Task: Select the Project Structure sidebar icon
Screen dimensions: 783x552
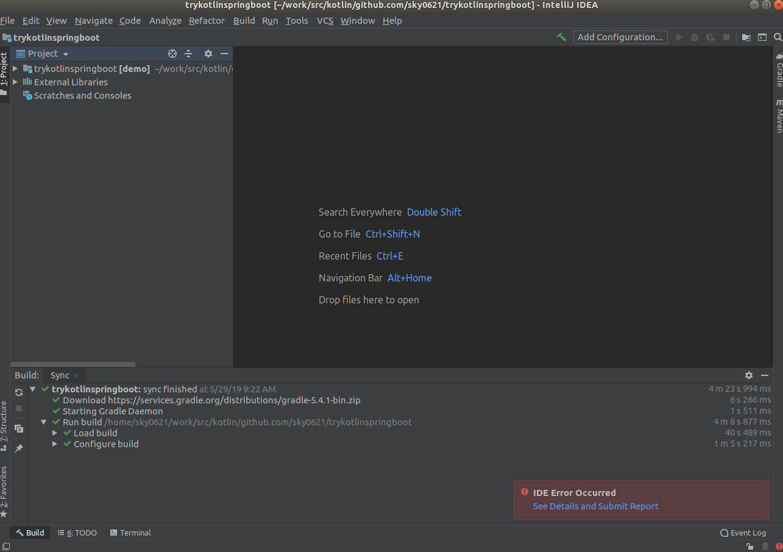Action: pos(5,420)
